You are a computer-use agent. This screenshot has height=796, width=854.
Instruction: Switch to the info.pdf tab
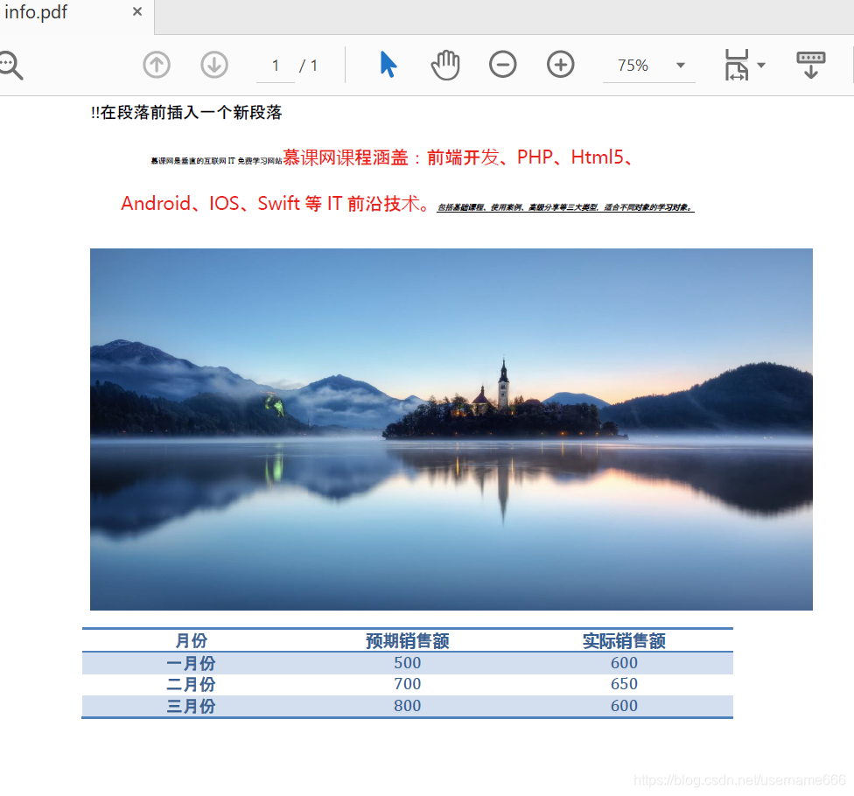[35, 12]
